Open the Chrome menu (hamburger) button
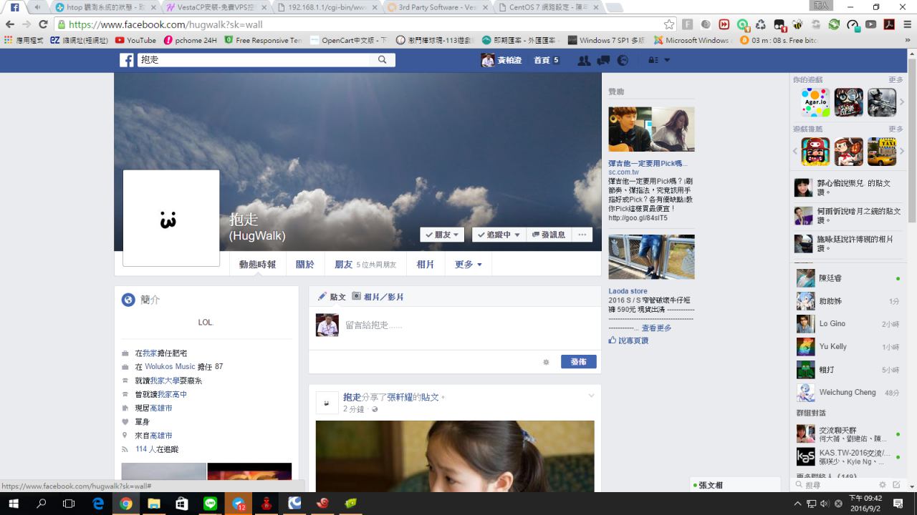 point(907,24)
